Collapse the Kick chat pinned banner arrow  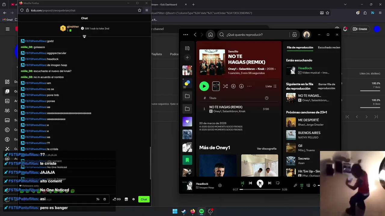[x=84, y=37]
